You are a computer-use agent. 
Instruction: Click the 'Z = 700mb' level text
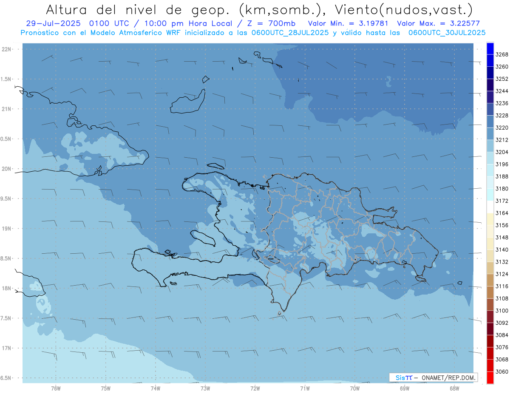[x=270, y=24]
